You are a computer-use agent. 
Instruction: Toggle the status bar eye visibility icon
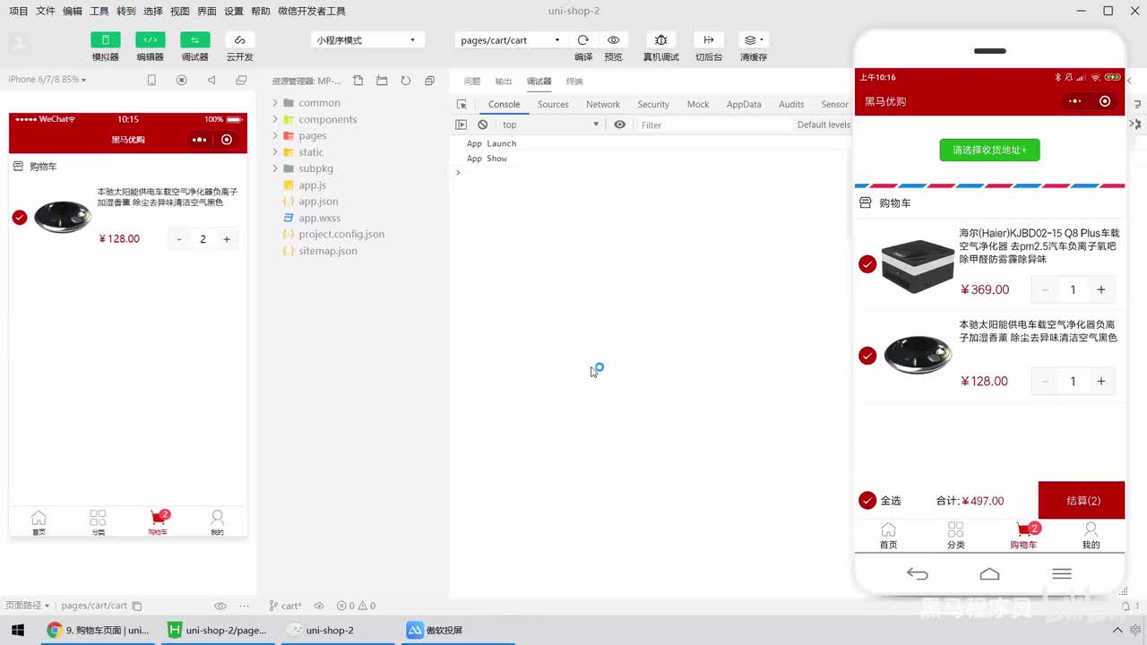pos(220,606)
